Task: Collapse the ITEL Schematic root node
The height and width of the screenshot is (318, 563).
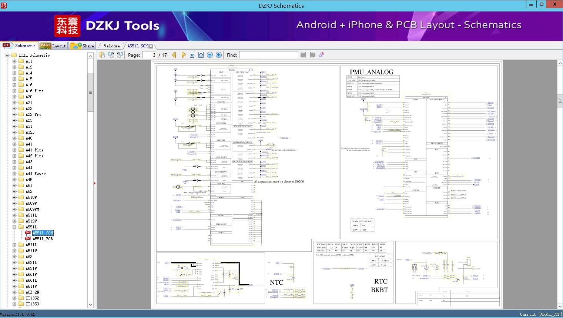Action: click(7, 55)
